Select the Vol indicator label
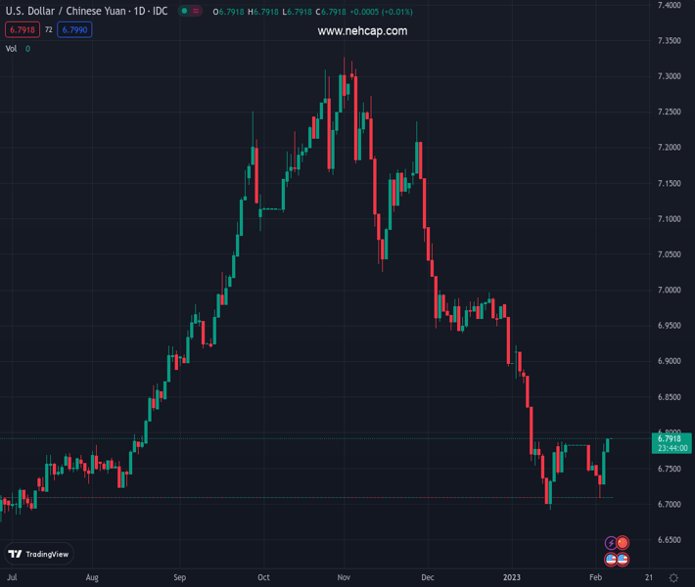 [x=11, y=49]
